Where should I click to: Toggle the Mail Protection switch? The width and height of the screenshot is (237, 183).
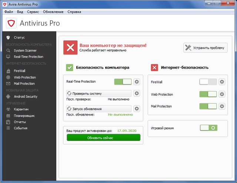(x=208, y=106)
